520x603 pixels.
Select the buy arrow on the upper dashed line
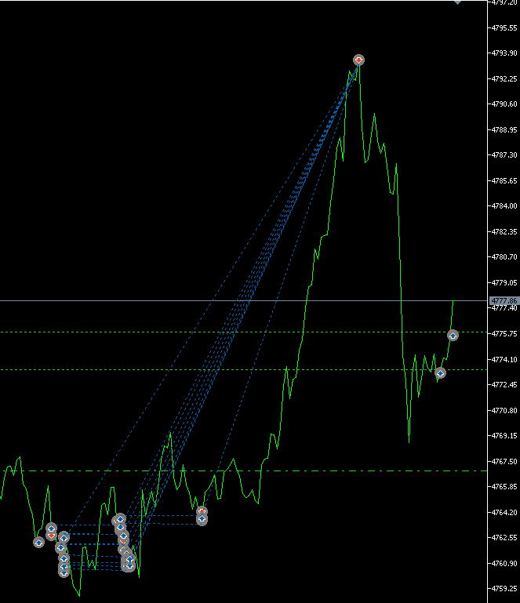tap(453, 335)
